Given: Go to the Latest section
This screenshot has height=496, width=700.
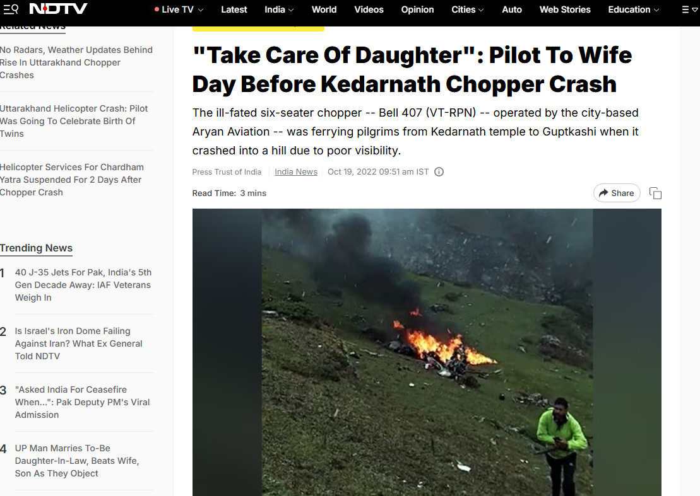Looking at the screenshot, I should tap(234, 9).
